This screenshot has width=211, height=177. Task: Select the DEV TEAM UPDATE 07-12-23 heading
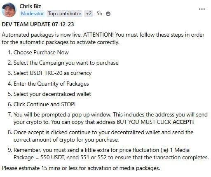[38, 24]
